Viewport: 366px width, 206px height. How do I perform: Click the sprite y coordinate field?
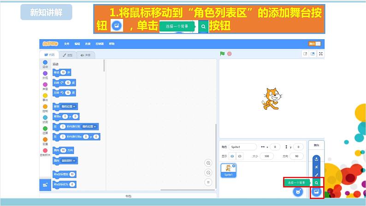click(298, 147)
